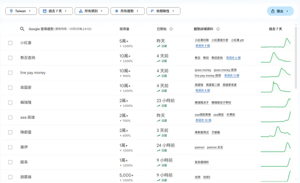This screenshot has height=183, width=300.
Task: Open the 教召查詢 trend row
Action: pyautogui.click(x=147, y=58)
